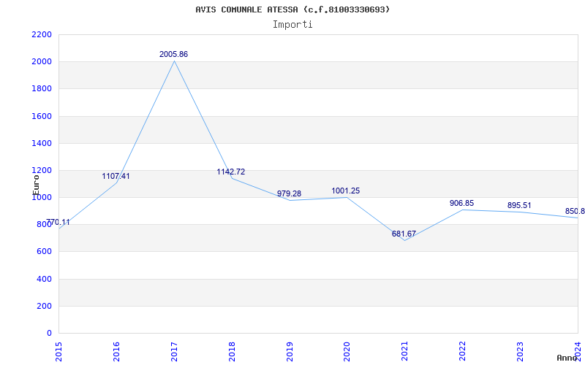
Task: Click the 0 y-axis tick label
Action: [x=49, y=334]
